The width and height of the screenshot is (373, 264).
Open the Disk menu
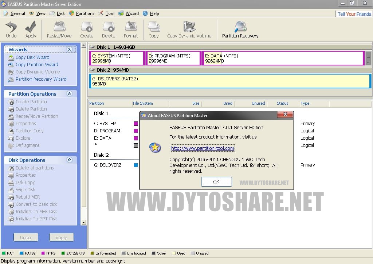coord(57,13)
